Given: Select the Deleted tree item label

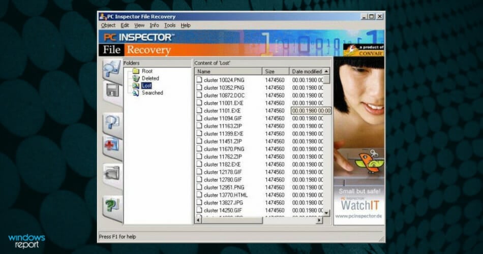Looking at the screenshot, I should pyautogui.click(x=150, y=79).
